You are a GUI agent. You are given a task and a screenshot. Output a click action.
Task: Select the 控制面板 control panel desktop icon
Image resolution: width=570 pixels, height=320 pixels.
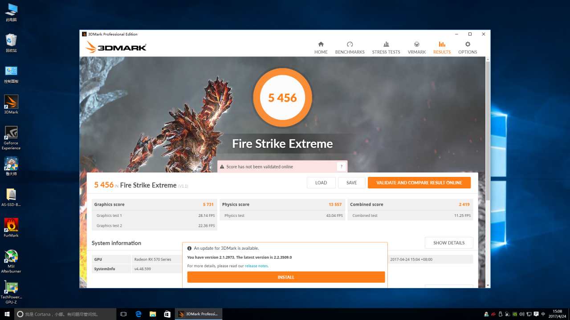11,74
